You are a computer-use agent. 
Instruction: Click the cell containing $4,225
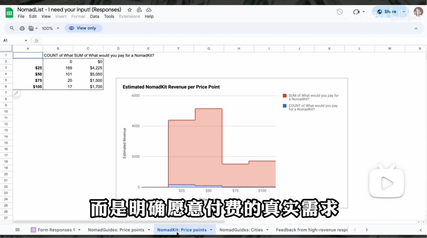(x=88, y=68)
